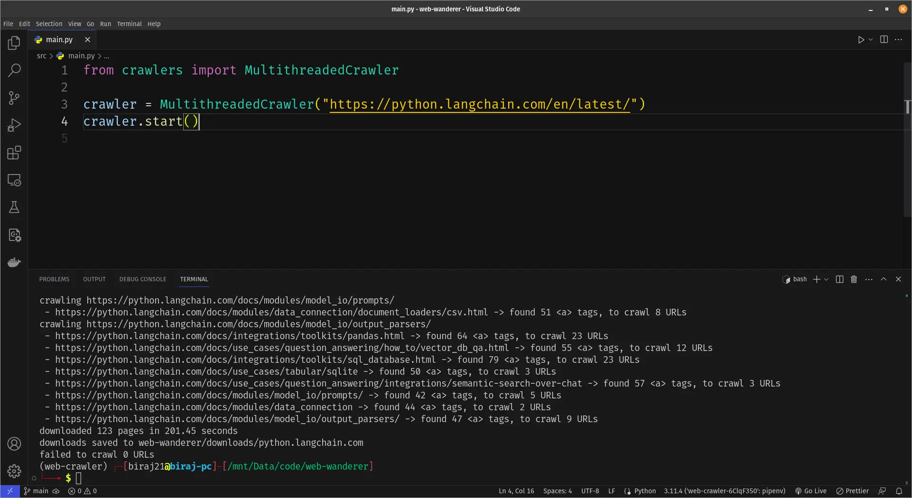This screenshot has width=912, height=498.
Task: Open the Extensions view
Action: coord(14,153)
